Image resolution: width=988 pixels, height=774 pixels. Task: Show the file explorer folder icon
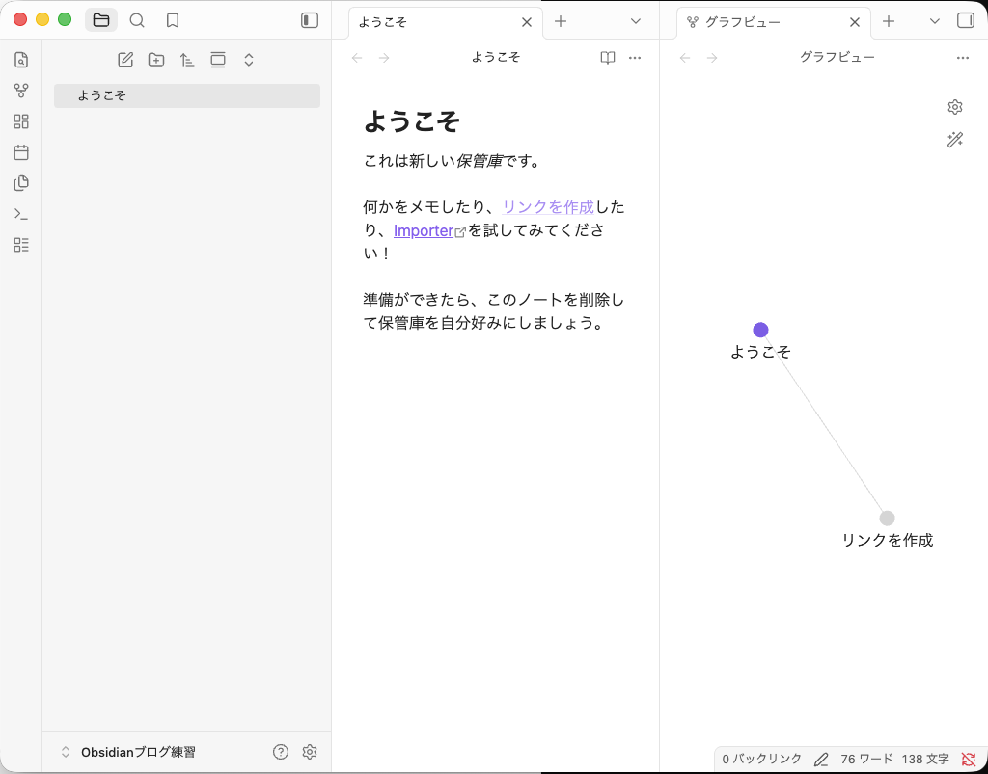100,20
